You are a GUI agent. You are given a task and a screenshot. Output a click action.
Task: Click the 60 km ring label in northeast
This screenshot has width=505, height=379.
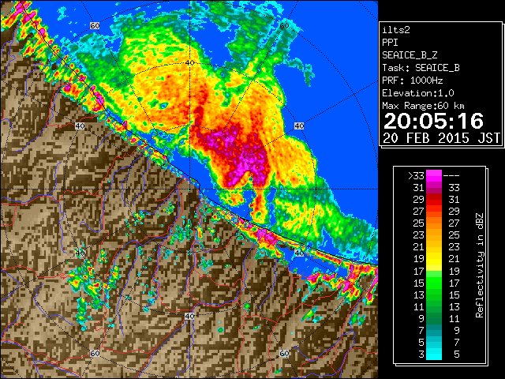(x=284, y=26)
